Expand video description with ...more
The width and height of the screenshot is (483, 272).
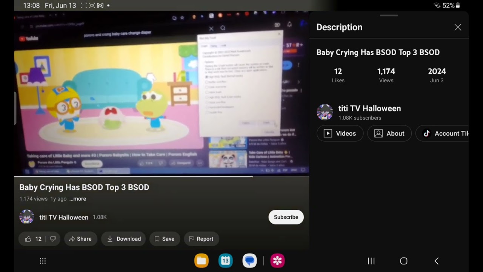pyautogui.click(x=78, y=199)
